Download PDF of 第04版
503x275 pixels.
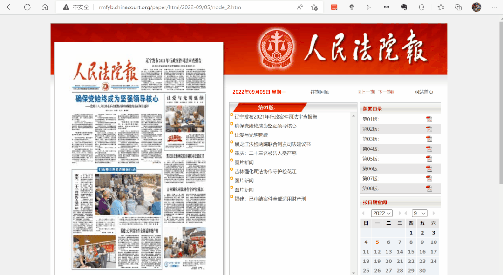click(x=429, y=149)
